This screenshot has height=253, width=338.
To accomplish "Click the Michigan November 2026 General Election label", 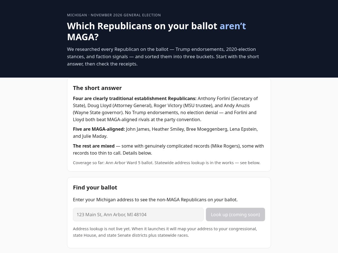I will (x=114, y=15).
